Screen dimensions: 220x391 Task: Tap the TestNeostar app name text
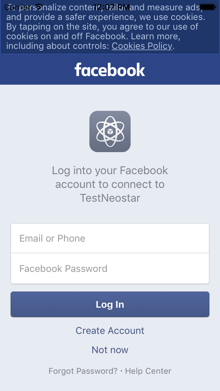(110, 198)
